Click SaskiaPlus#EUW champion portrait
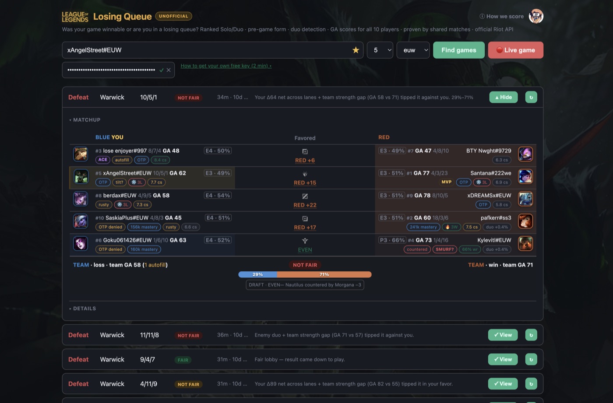The width and height of the screenshot is (613, 403). pyautogui.click(x=81, y=221)
